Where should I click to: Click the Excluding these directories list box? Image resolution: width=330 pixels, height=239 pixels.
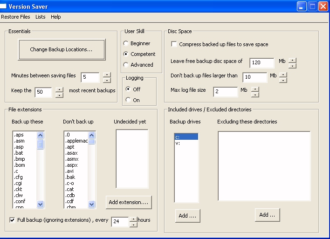(264, 166)
